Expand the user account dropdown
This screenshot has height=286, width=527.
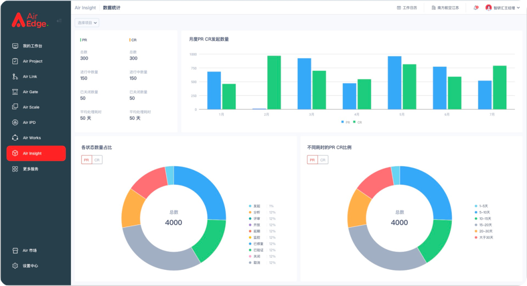coord(503,8)
